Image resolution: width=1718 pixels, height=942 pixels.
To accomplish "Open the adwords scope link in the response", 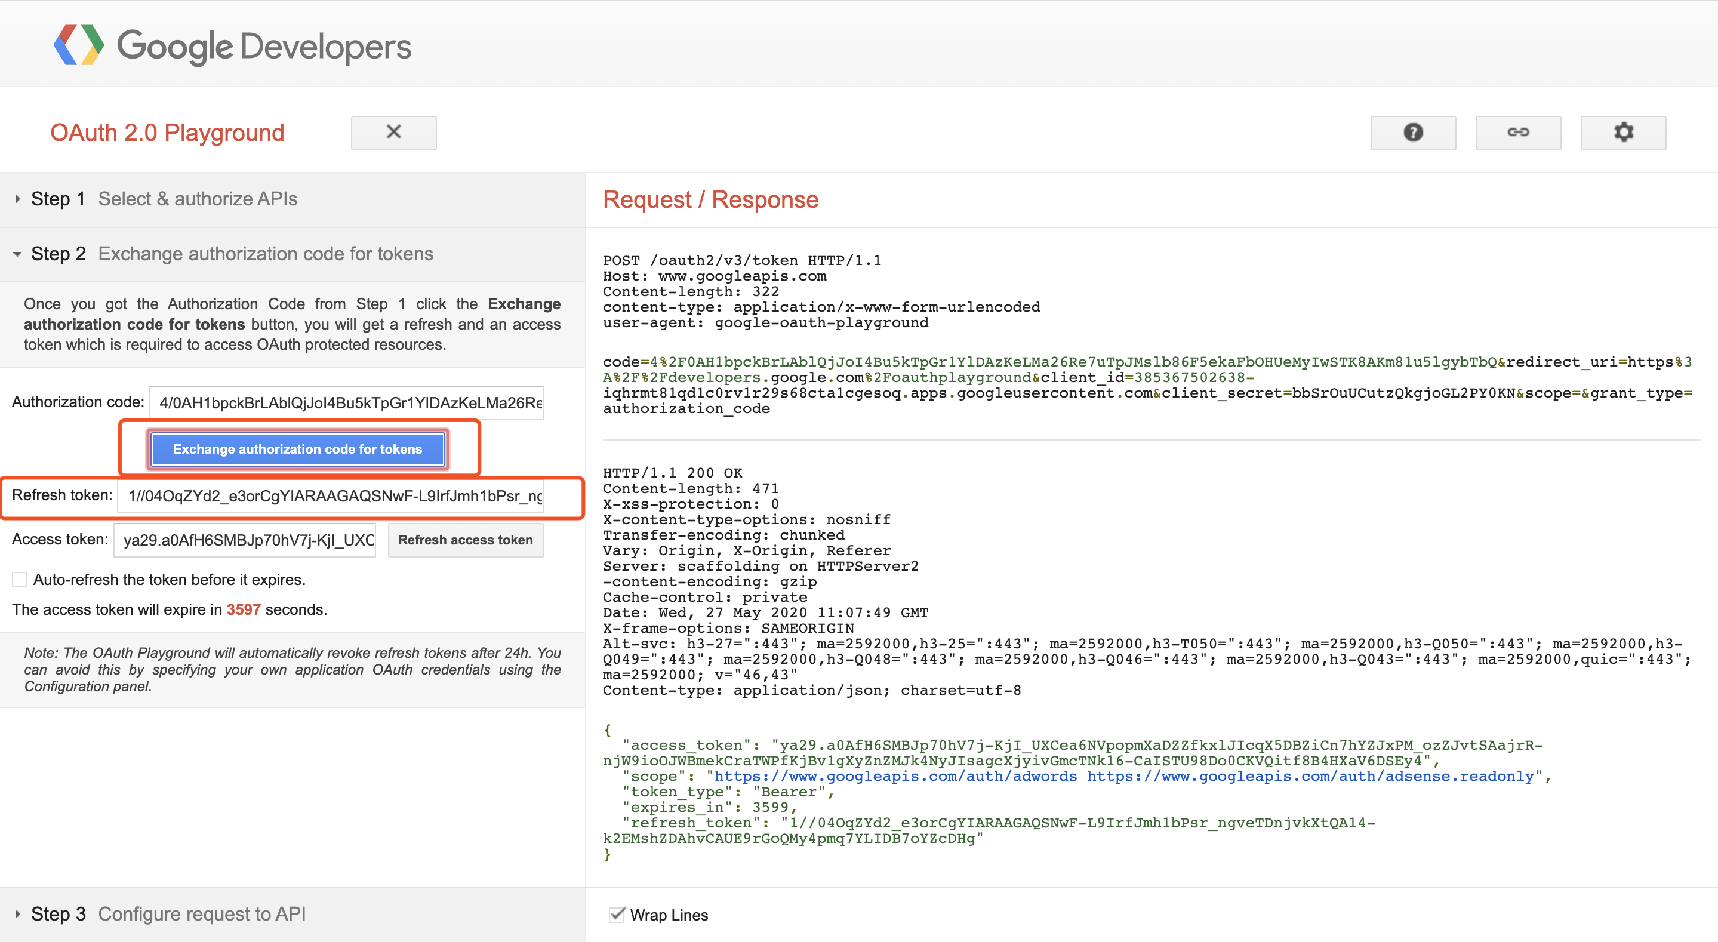I will [894, 776].
